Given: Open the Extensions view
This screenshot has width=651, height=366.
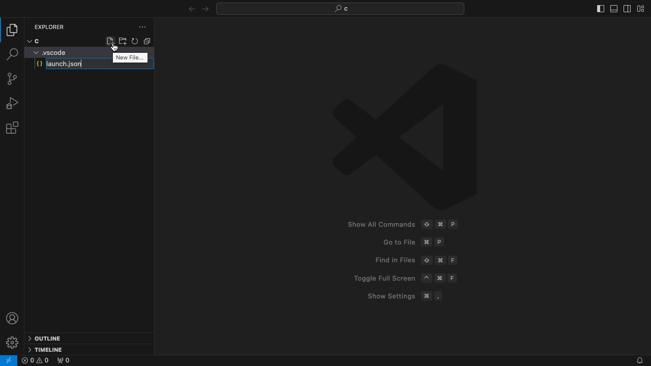Looking at the screenshot, I should coord(12,128).
